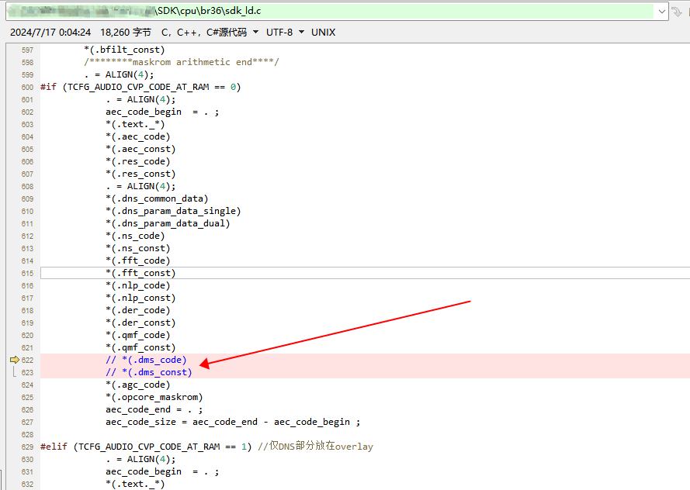
Task: Click the *(.aec_const) line
Action: coord(140,149)
